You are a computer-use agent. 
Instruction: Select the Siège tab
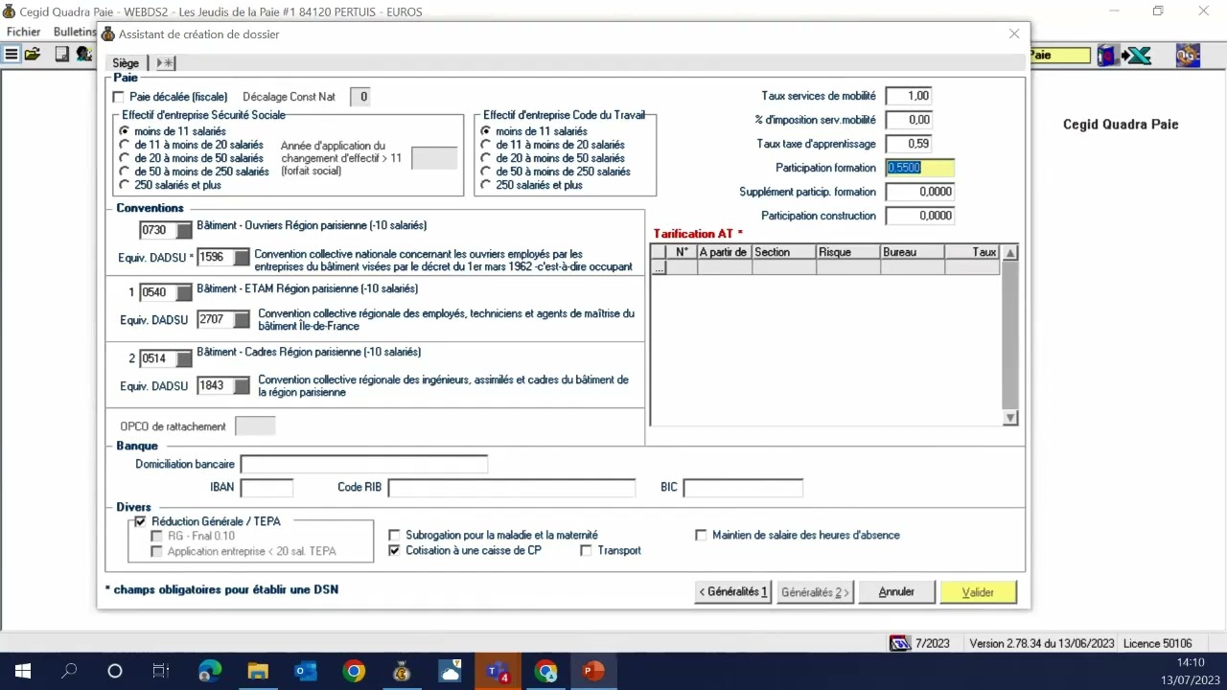click(x=126, y=63)
